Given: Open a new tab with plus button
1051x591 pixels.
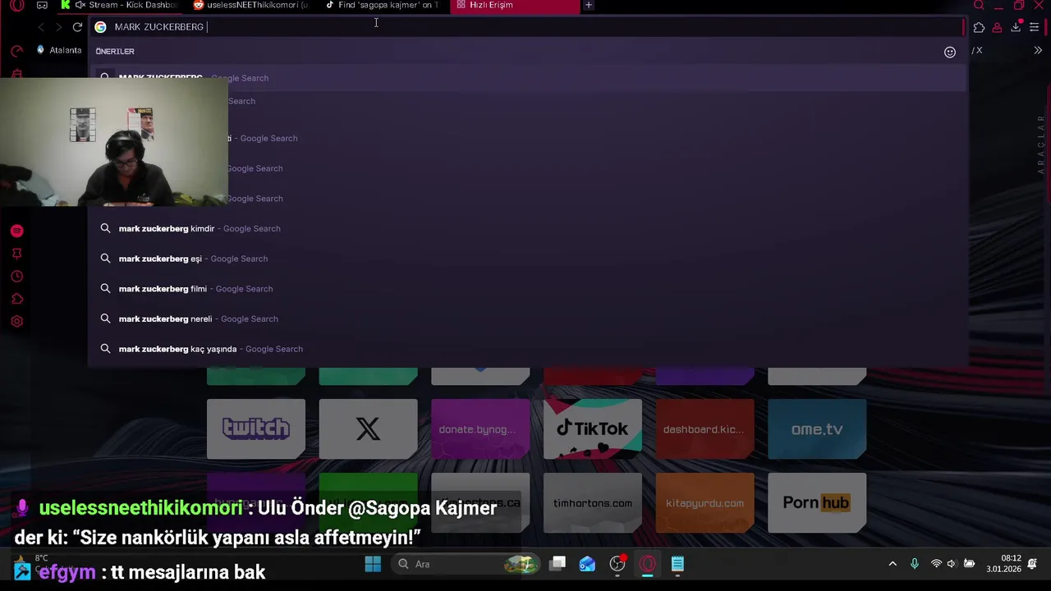Looking at the screenshot, I should point(588,5).
